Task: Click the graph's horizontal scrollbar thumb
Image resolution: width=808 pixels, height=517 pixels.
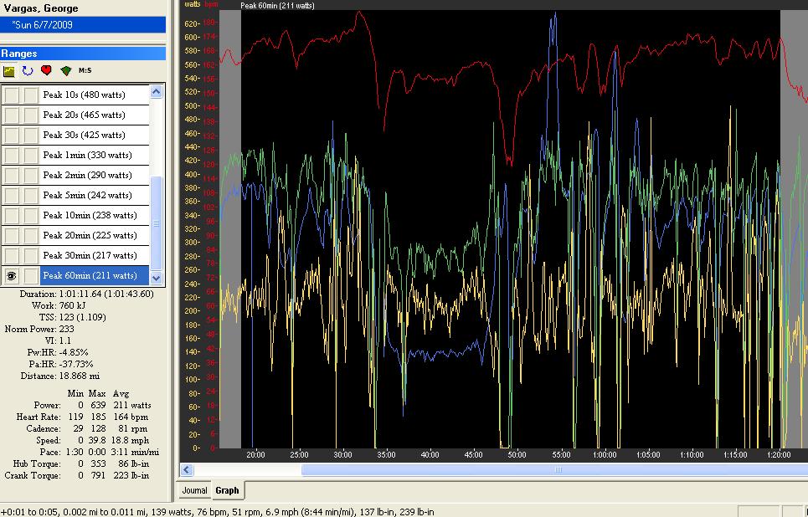Action: [x=557, y=470]
